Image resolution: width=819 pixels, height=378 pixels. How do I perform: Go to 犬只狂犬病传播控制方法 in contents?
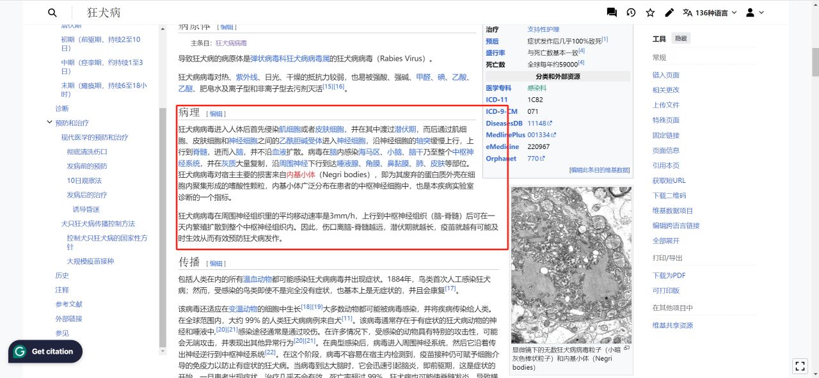[98, 224]
